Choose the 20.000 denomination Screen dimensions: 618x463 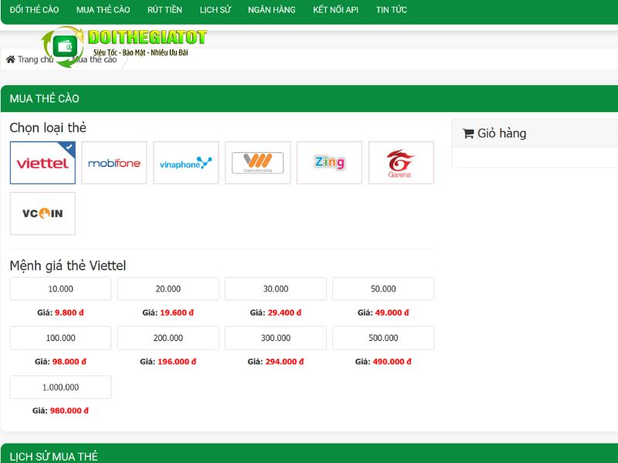[168, 289]
